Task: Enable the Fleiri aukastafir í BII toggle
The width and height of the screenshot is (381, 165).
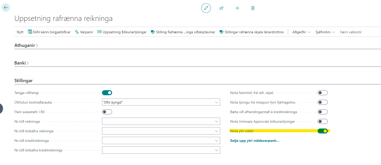Action: point(107,112)
